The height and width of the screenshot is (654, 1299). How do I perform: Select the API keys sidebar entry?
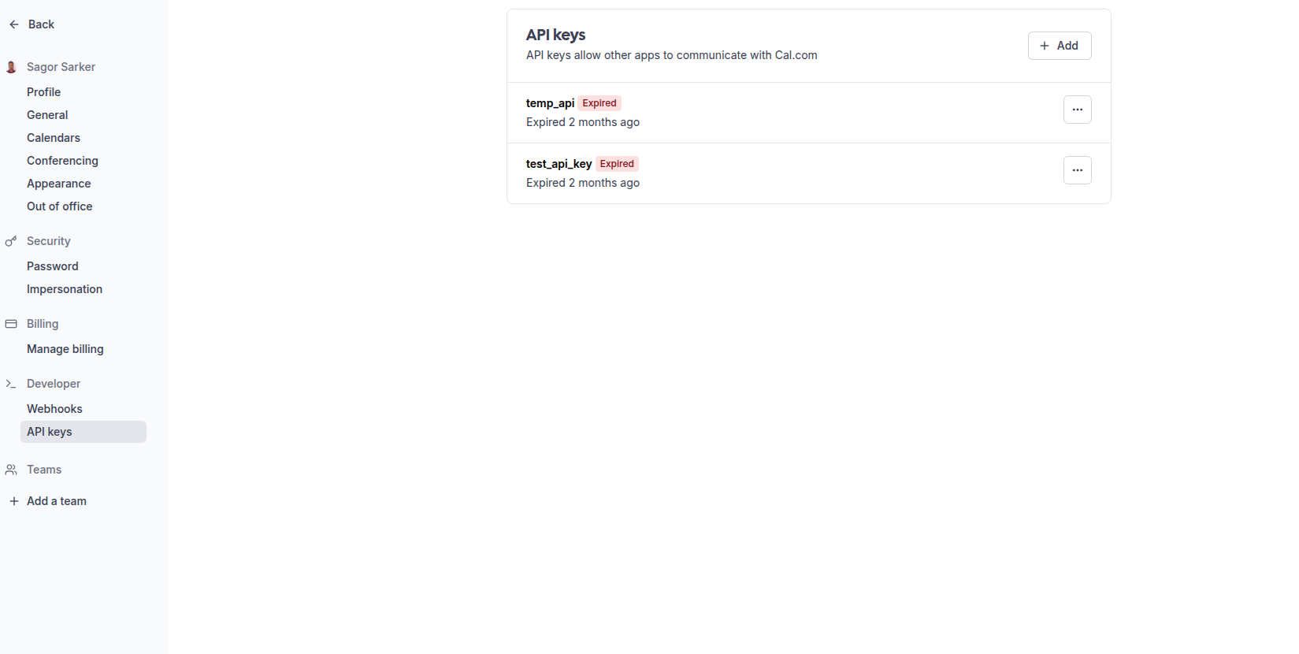pos(50,432)
